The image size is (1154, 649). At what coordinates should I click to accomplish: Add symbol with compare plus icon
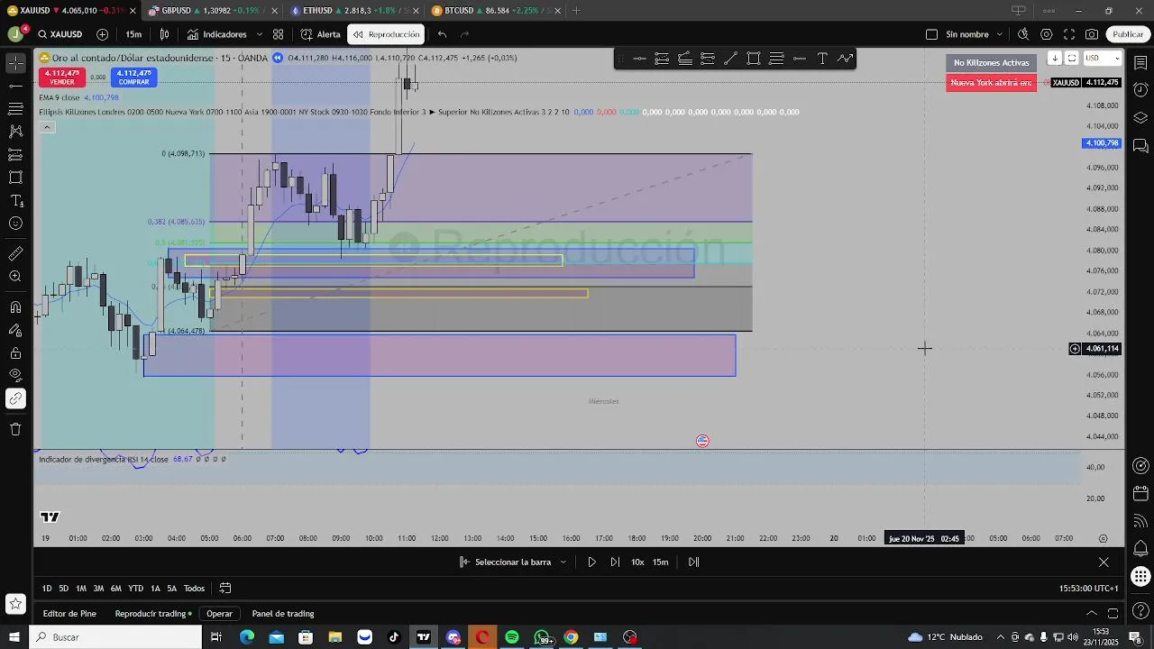pos(102,34)
